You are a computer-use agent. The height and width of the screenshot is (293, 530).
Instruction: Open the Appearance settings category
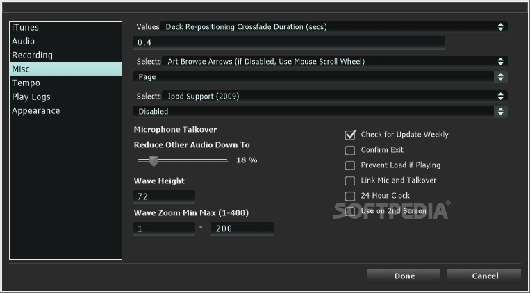tap(65, 110)
